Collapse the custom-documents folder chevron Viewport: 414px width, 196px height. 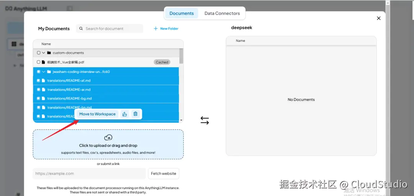[44, 53]
